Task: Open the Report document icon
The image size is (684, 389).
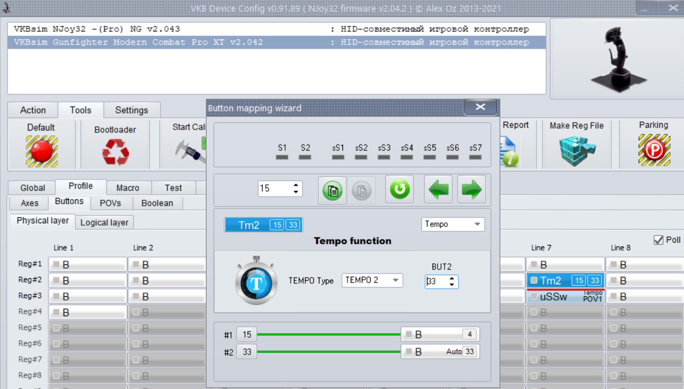Action: pyautogui.click(x=510, y=151)
